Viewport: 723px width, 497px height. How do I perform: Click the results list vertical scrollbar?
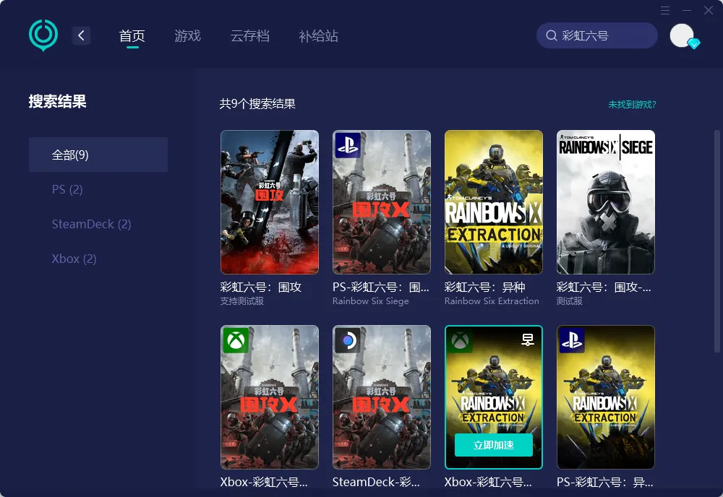pos(716,242)
